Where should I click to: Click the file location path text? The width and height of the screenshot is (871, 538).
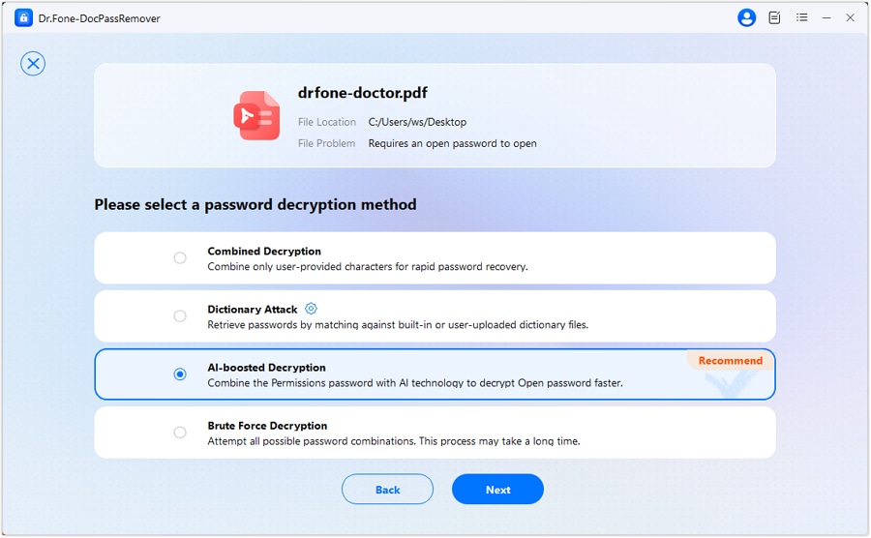pos(417,123)
